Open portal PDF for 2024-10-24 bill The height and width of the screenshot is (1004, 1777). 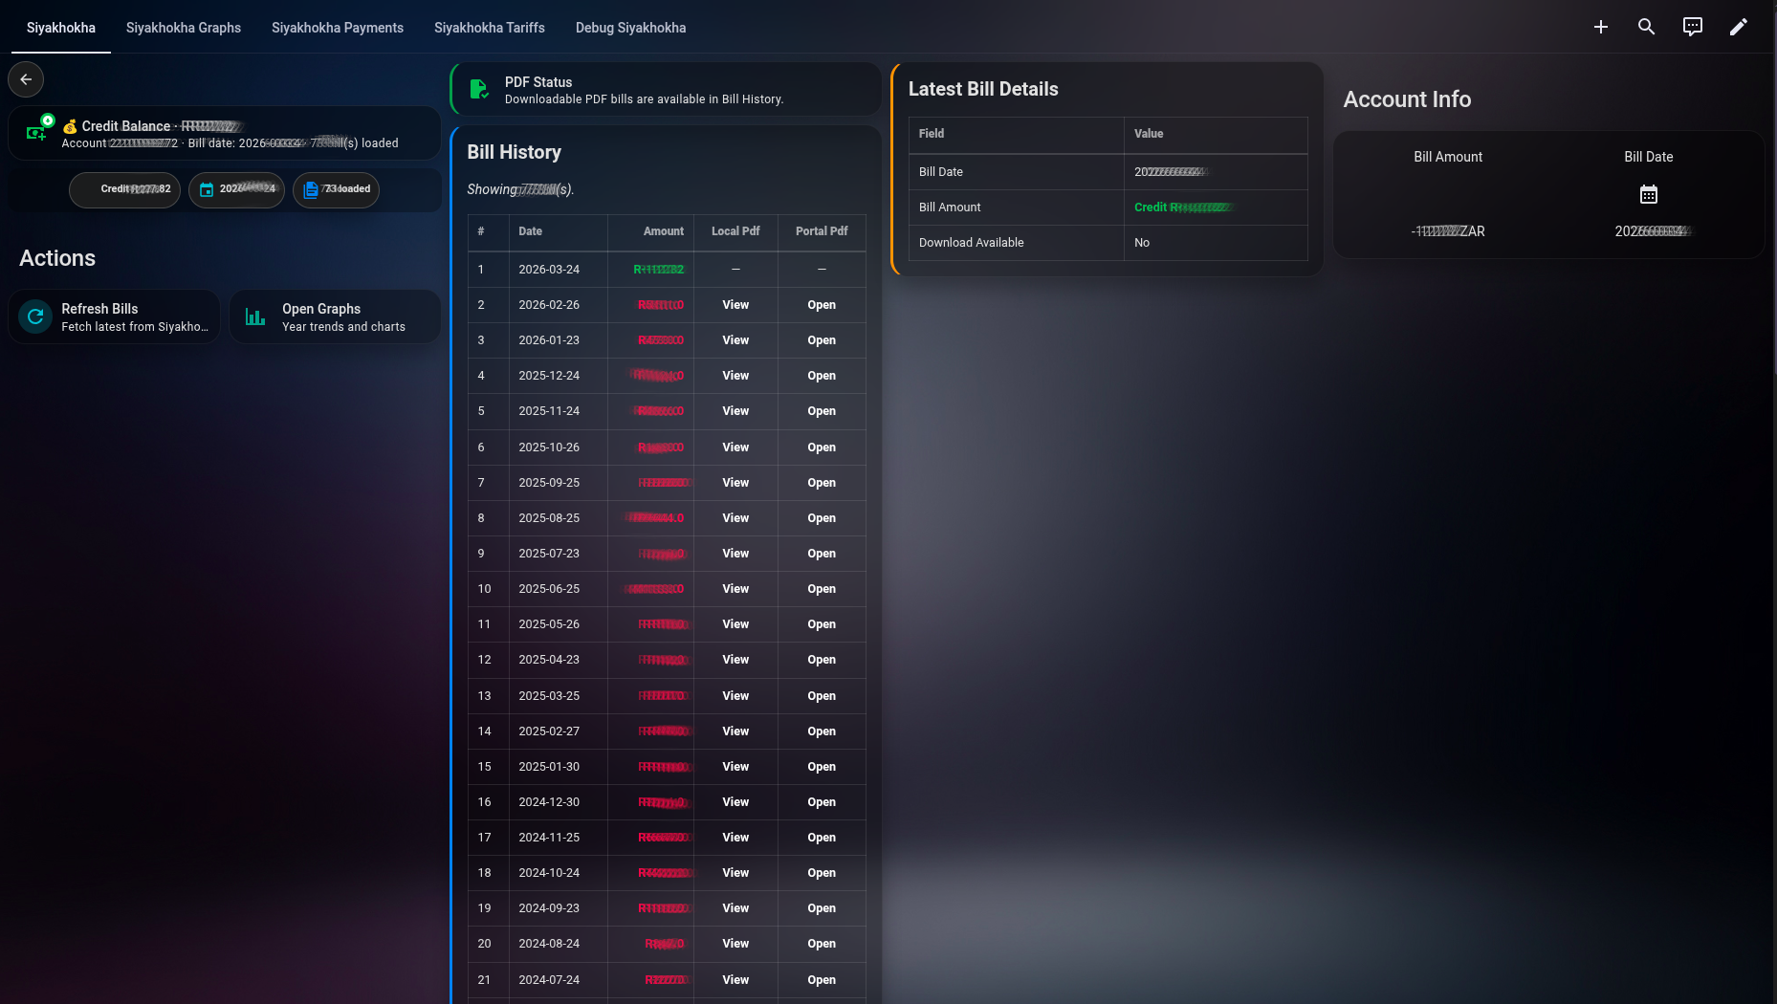(x=822, y=873)
